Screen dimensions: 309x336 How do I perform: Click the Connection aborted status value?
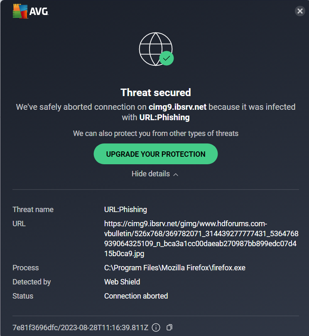[136, 296]
